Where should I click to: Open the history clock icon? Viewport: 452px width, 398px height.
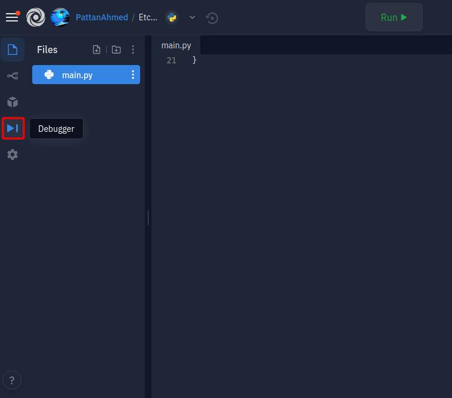(212, 18)
